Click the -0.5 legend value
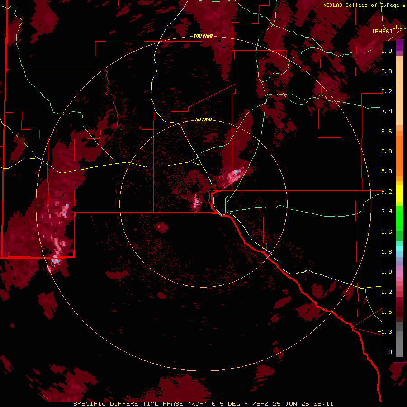Screen dimensions: 407x407 point(385,312)
